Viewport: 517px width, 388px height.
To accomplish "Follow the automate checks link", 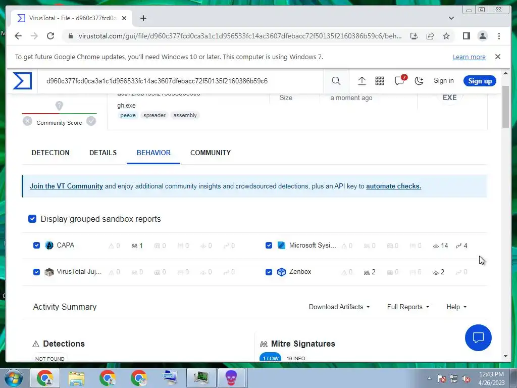I will click(393, 186).
